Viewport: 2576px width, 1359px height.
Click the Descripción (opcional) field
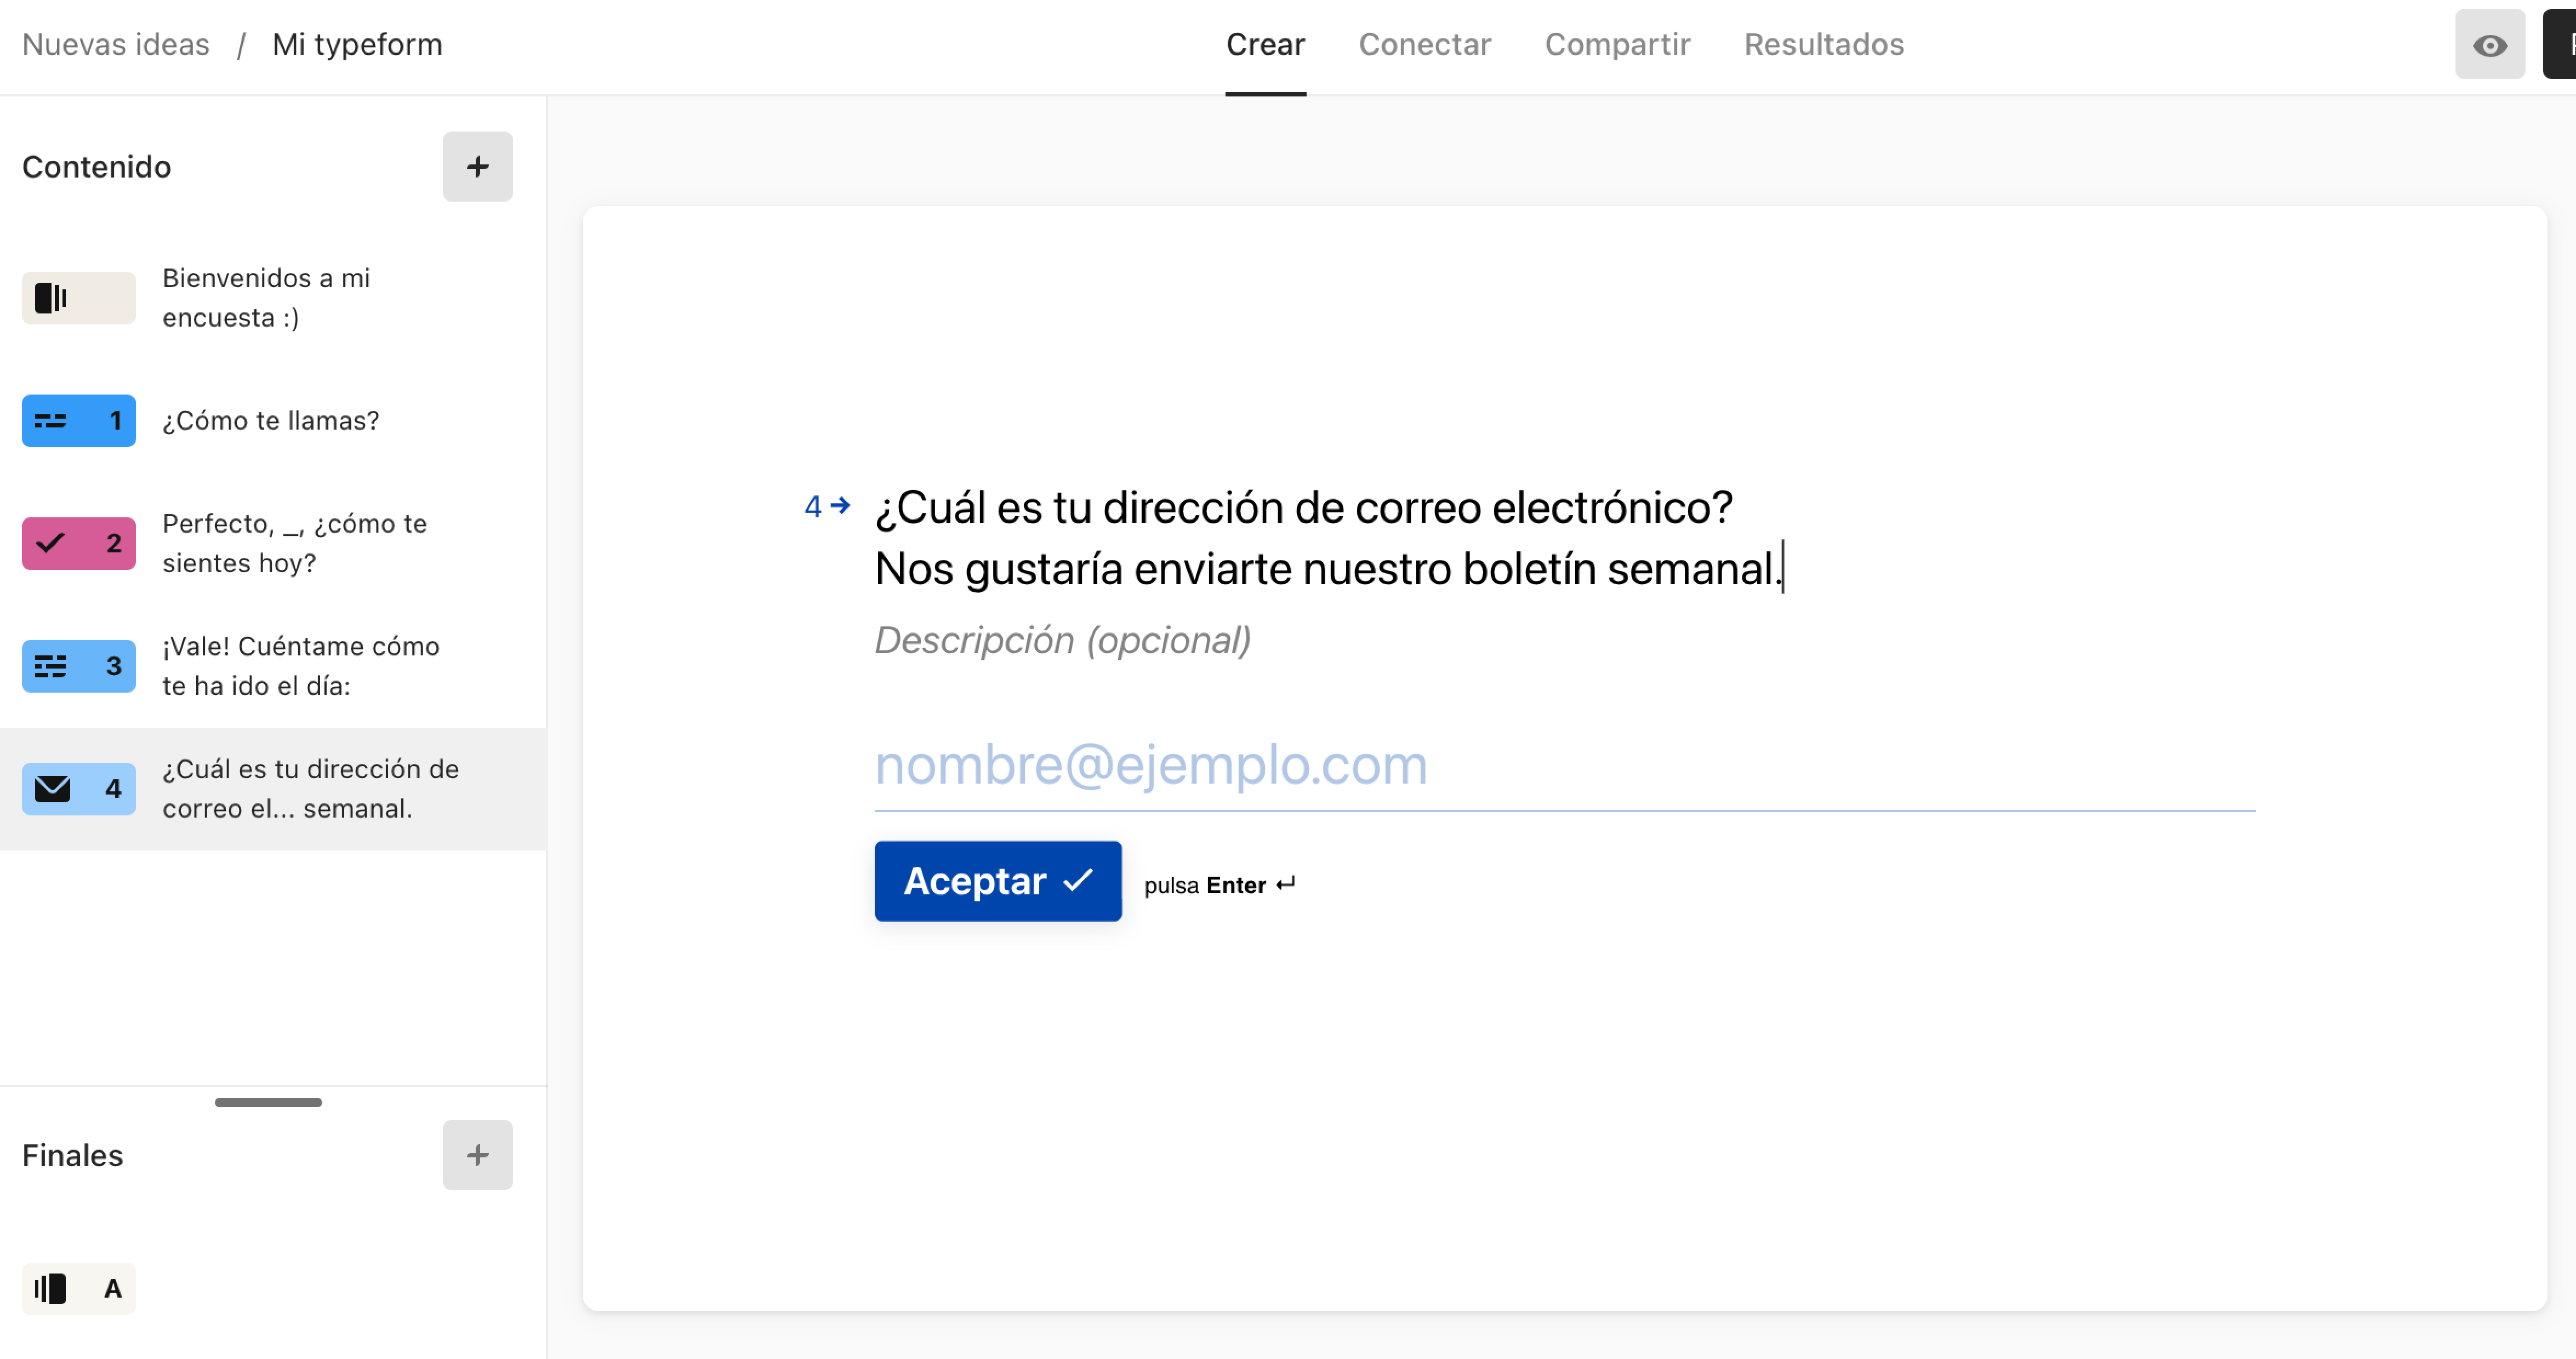(1062, 641)
